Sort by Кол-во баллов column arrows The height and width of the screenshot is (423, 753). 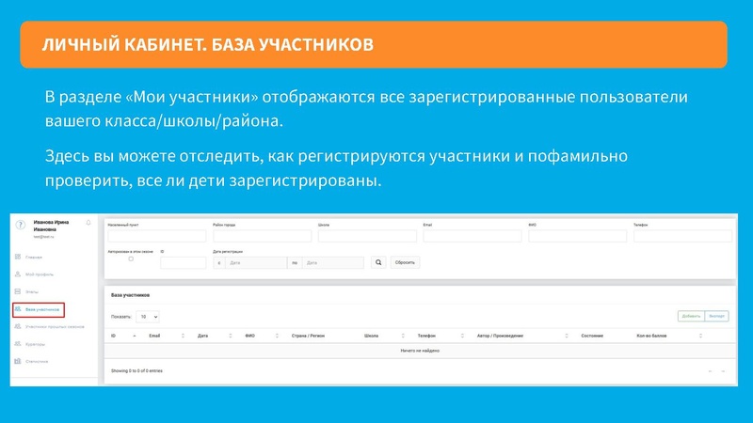click(700, 336)
